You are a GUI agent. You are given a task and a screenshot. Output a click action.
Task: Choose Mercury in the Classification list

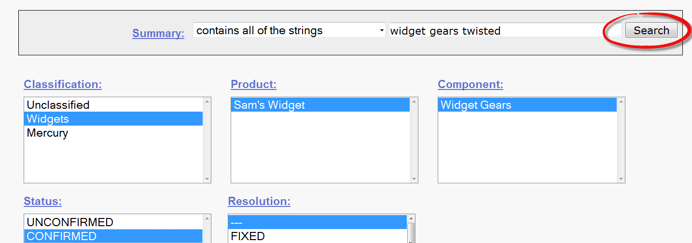click(x=47, y=133)
